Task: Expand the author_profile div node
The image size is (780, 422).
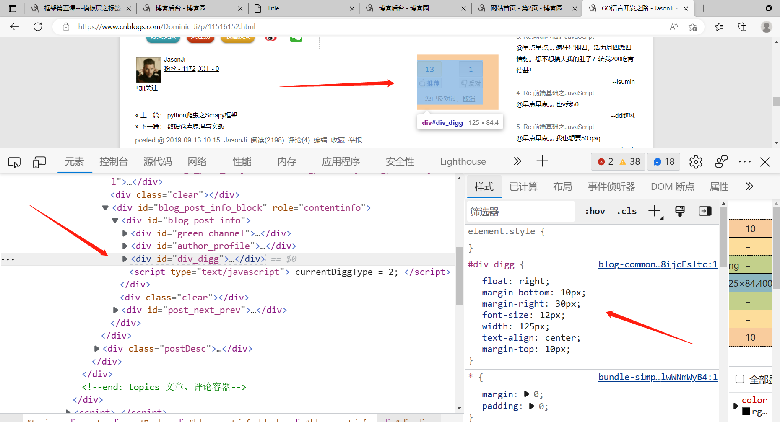Action: point(125,246)
